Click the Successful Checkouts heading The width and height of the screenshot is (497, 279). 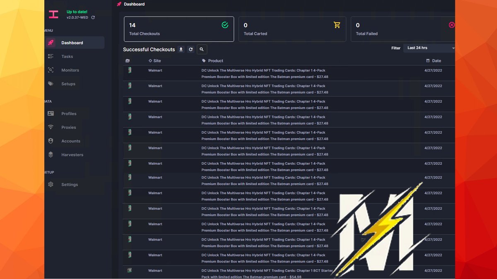(149, 50)
